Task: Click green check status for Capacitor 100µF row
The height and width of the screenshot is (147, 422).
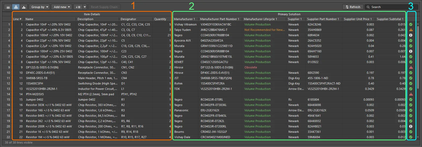Action: [x=411, y=57]
